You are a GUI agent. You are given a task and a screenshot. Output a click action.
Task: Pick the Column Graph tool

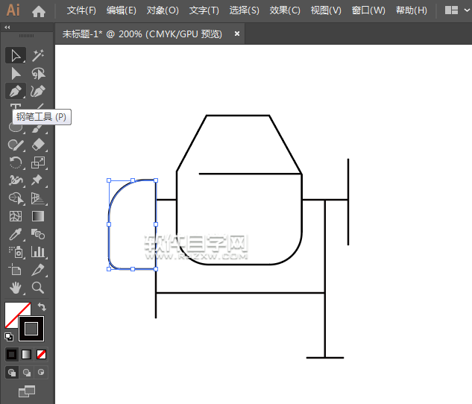click(x=38, y=252)
